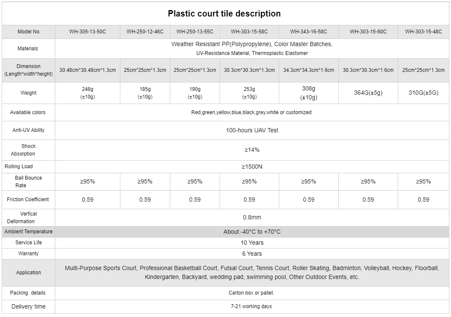Select the '100-hours UAV Test' cell
The width and height of the screenshot is (451, 317).
point(252,130)
